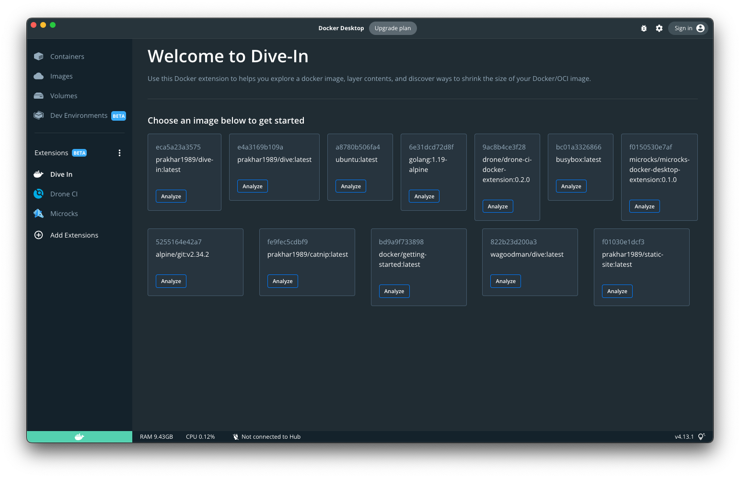Click Add Extensions

coord(74,235)
